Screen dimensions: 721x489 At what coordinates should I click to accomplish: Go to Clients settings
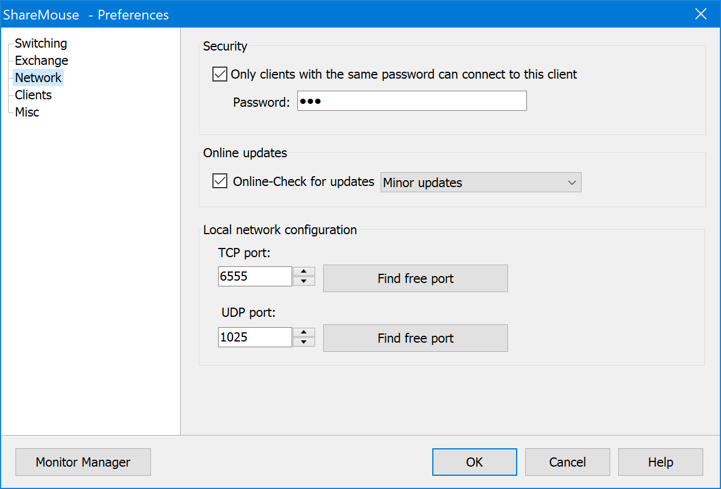[x=33, y=95]
